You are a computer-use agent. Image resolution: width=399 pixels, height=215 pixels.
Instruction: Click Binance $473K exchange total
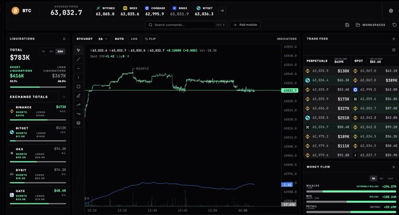click(x=61, y=107)
